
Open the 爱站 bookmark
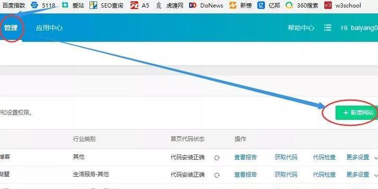[73, 5]
